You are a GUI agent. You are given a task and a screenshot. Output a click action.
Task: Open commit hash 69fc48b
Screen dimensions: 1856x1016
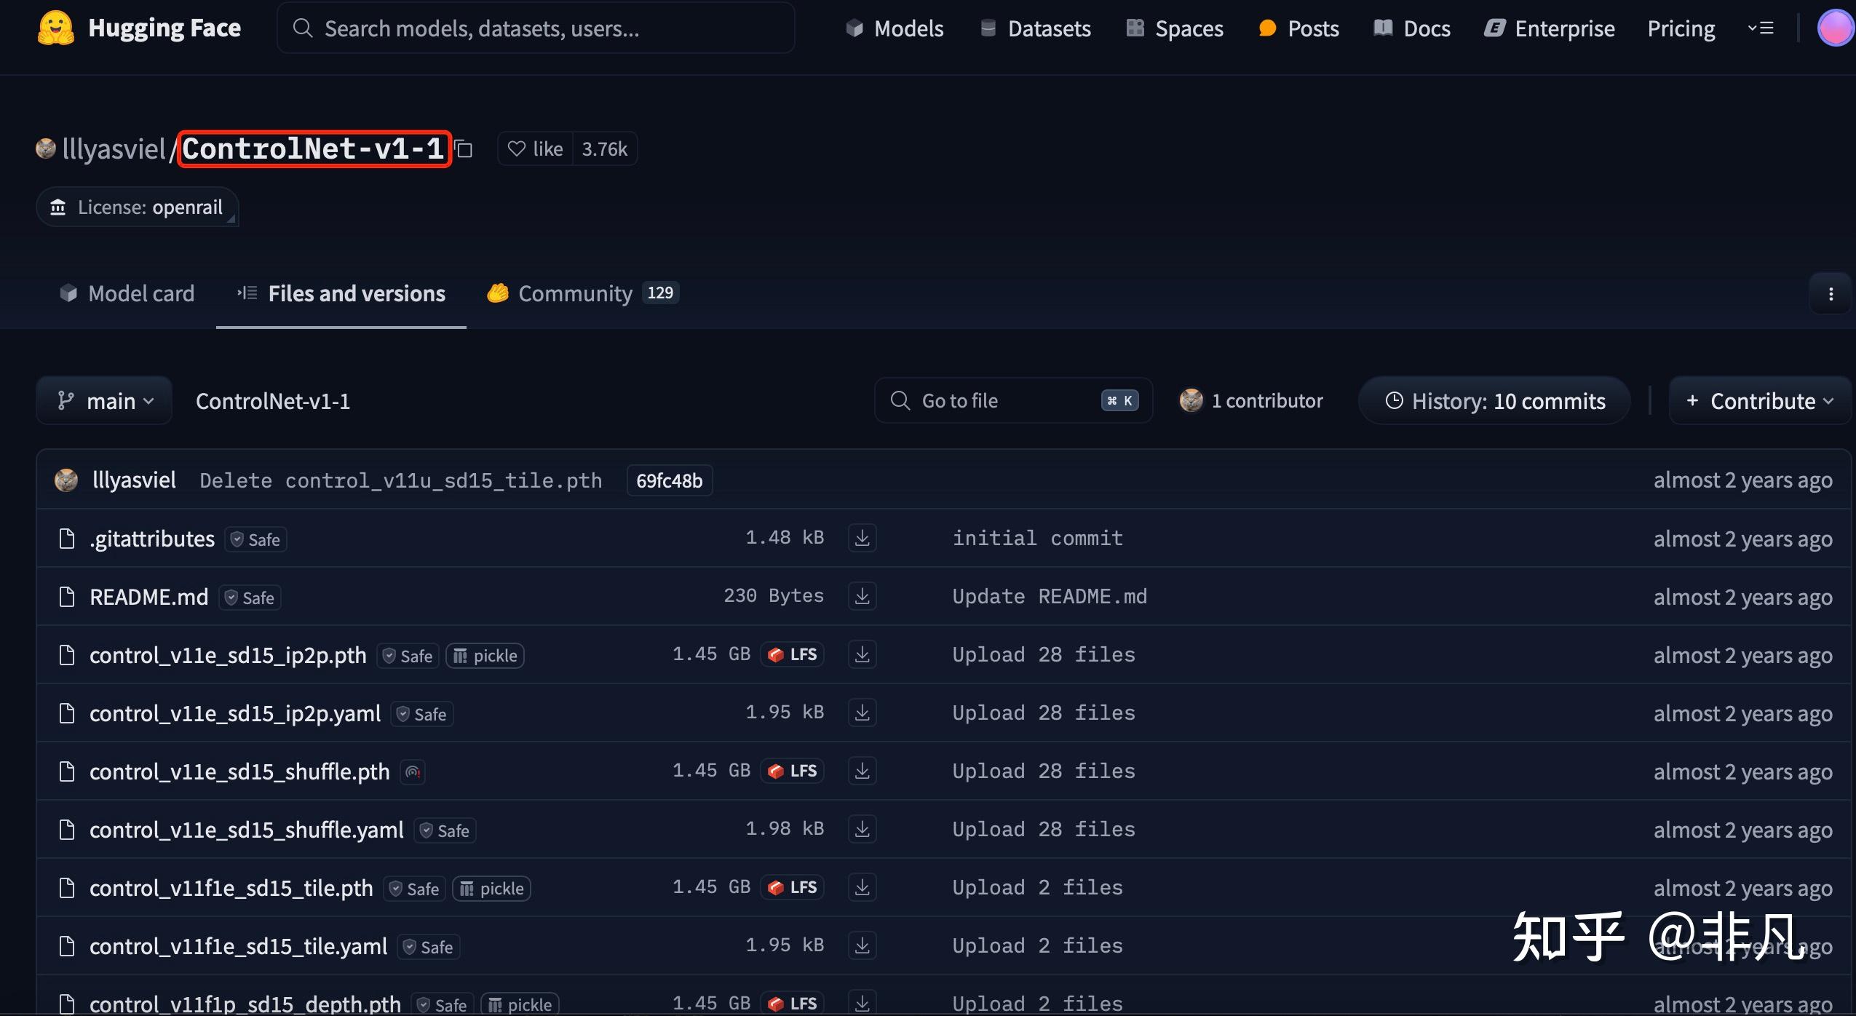click(x=669, y=481)
